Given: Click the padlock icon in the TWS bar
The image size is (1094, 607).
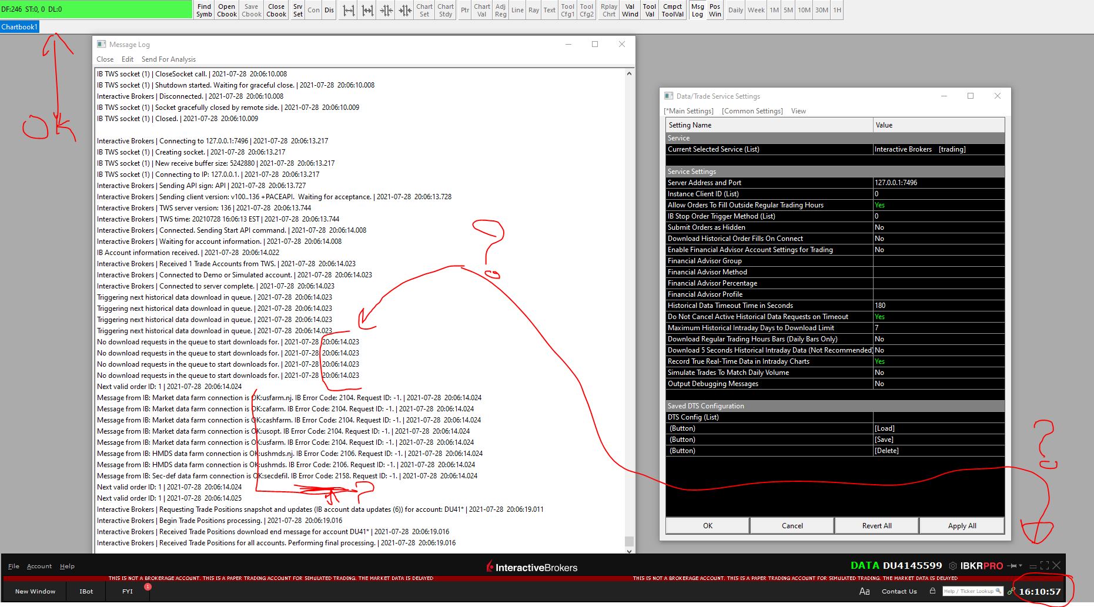Looking at the screenshot, I should coord(932,591).
